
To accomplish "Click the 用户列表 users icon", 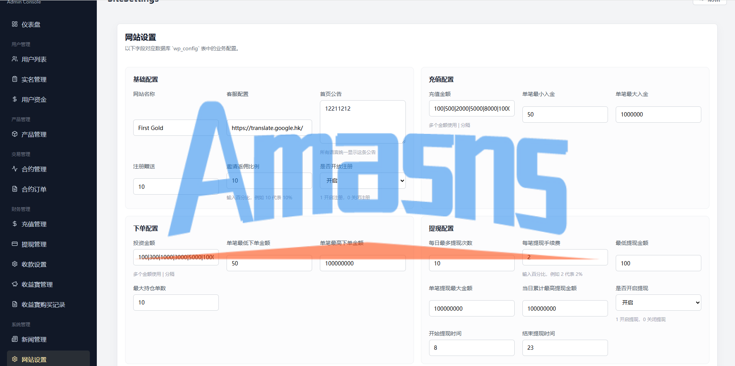I will tap(15, 59).
